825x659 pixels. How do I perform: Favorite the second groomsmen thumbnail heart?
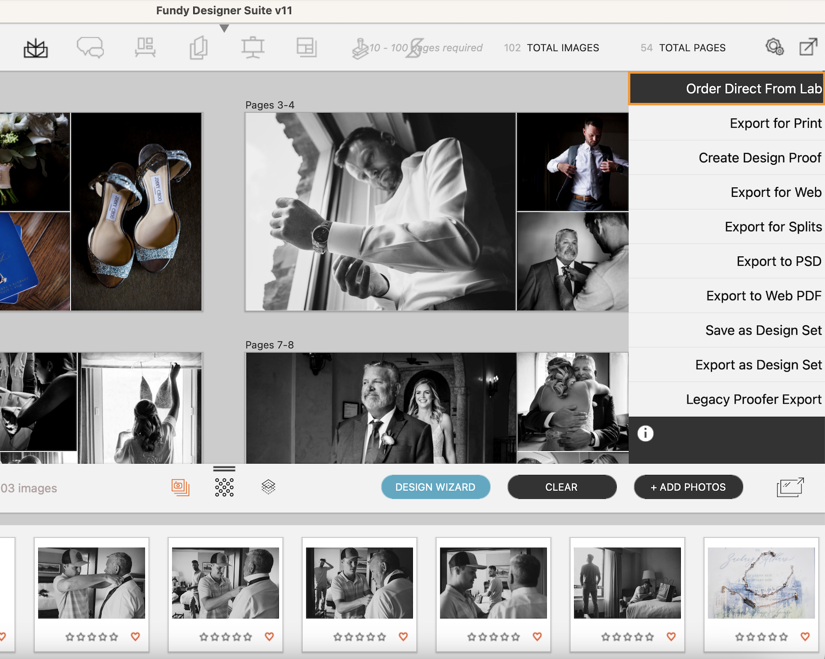(x=269, y=636)
